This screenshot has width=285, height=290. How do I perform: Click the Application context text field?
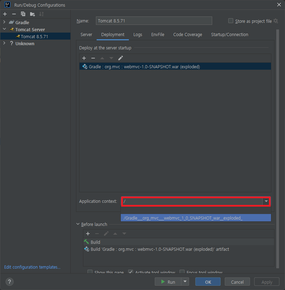[x=192, y=201]
